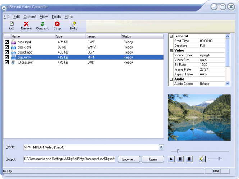The image size is (239, 179).
Task: Click the Video Size value Auto
Action: tap(203, 60)
